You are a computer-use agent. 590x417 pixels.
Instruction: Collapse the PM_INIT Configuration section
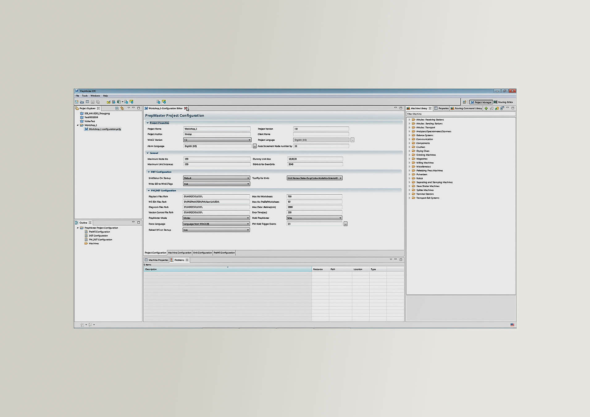(x=149, y=191)
